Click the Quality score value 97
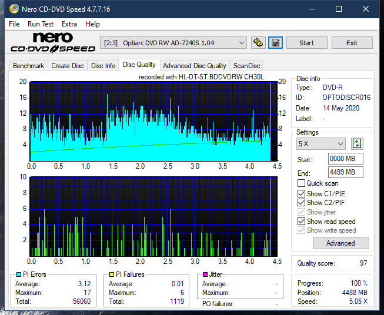Screen dimensions: 384x315 click(363, 263)
